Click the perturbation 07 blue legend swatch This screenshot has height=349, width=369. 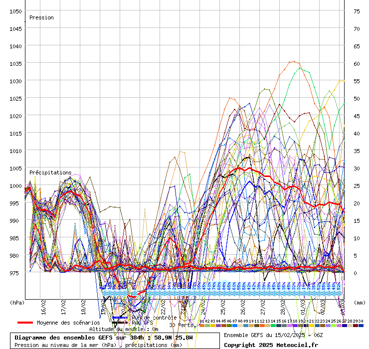coord(235,326)
